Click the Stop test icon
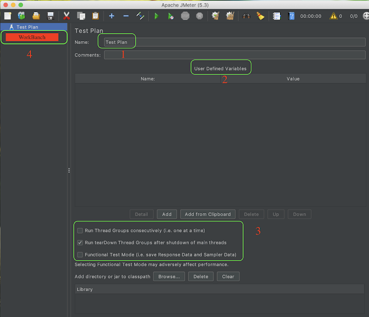Image resolution: width=369 pixels, height=317 pixels. [185, 16]
